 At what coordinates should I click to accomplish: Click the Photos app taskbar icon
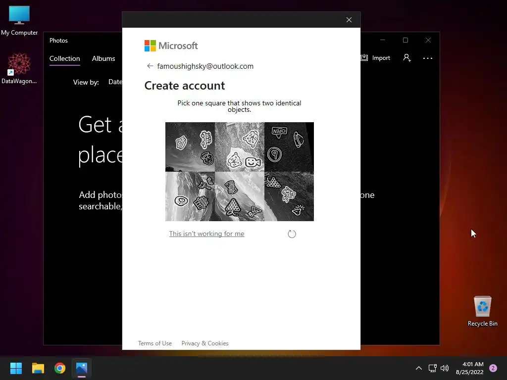point(82,368)
